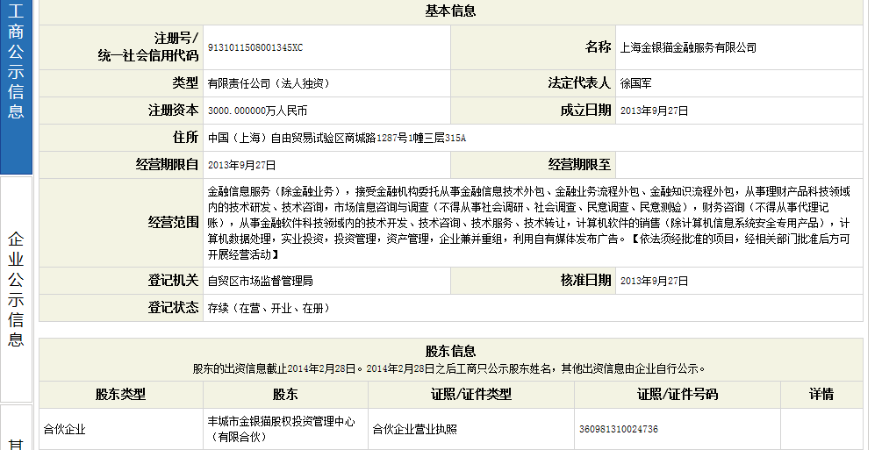Select shareholder type cell 合伙企业
This screenshot has width=882, height=450.
(64, 429)
